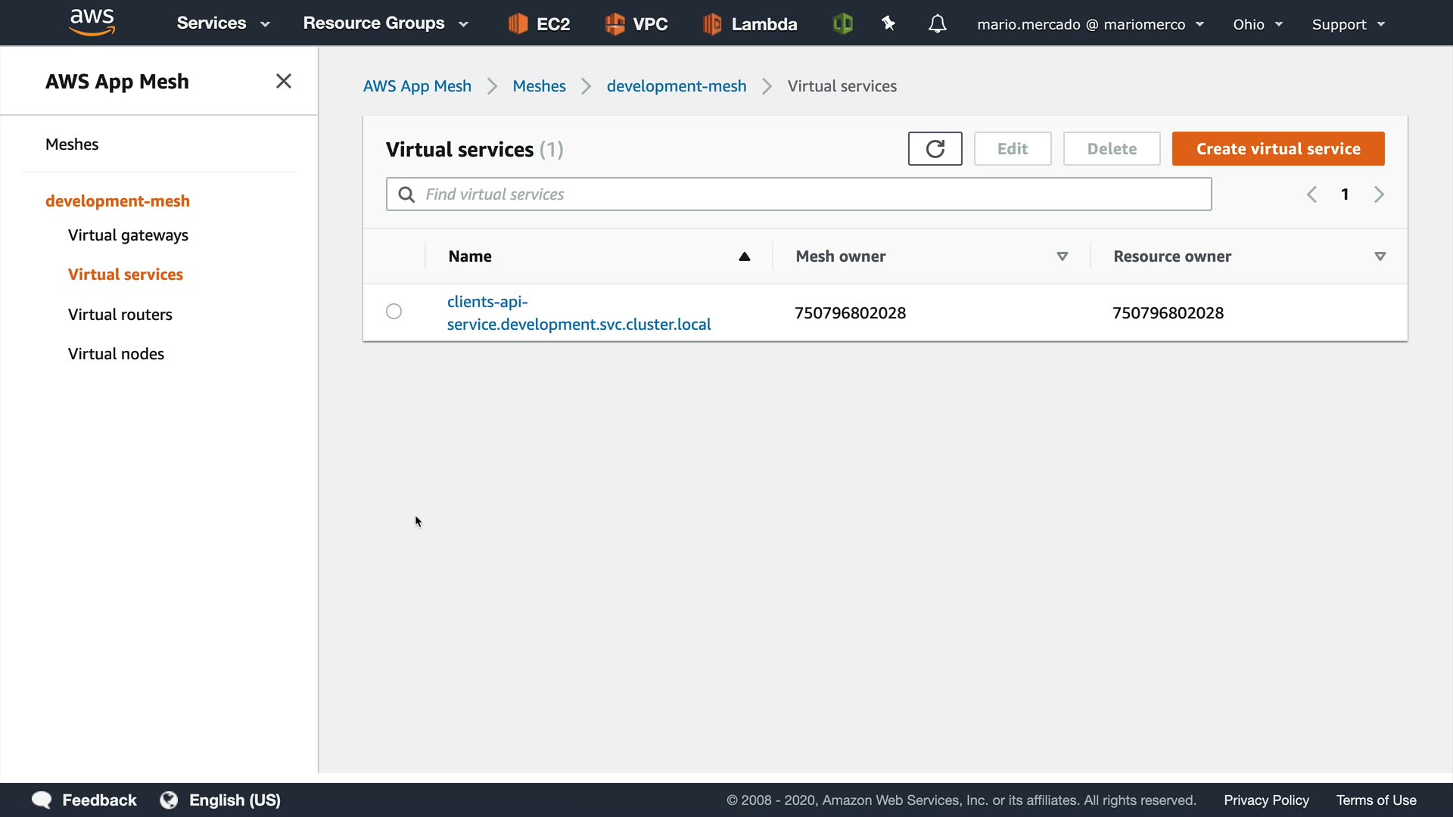The width and height of the screenshot is (1453, 817).
Task: Close the AWS App Mesh sidebar
Action: pos(284,81)
